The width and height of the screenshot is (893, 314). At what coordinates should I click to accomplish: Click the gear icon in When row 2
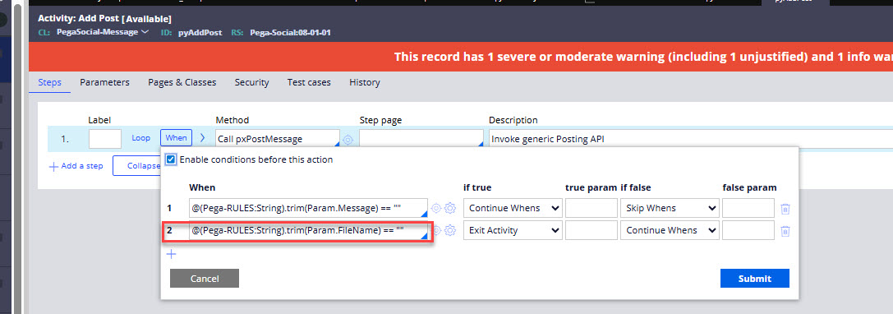tap(450, 230)
